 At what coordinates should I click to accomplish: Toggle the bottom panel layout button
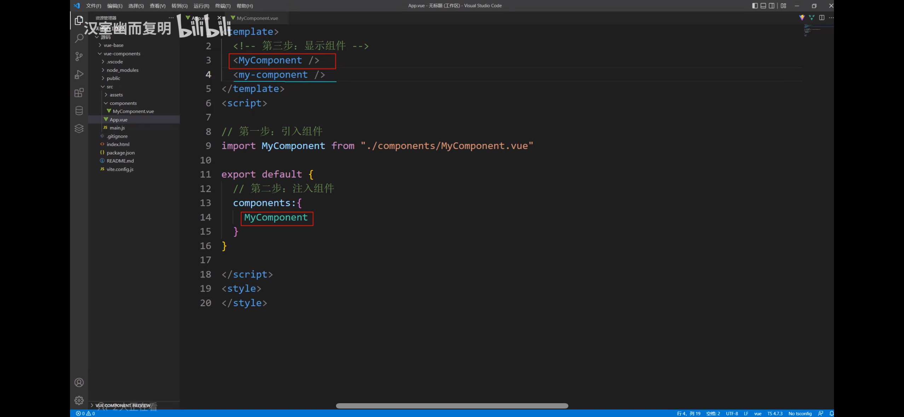pos(763,6)
